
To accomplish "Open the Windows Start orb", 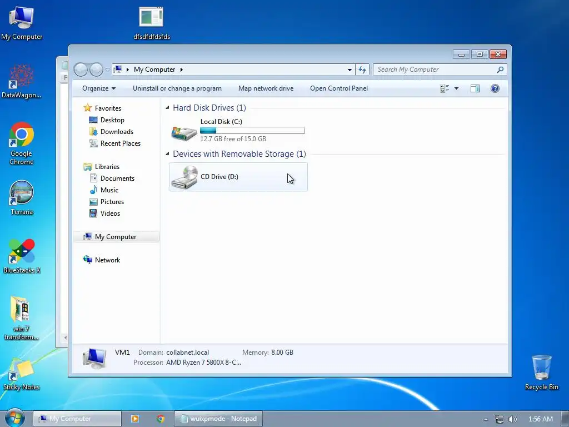I will 15,418.
